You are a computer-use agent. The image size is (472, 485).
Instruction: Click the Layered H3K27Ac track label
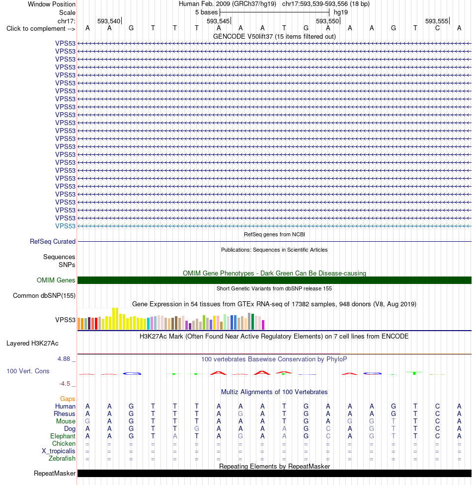coord(32,344)
